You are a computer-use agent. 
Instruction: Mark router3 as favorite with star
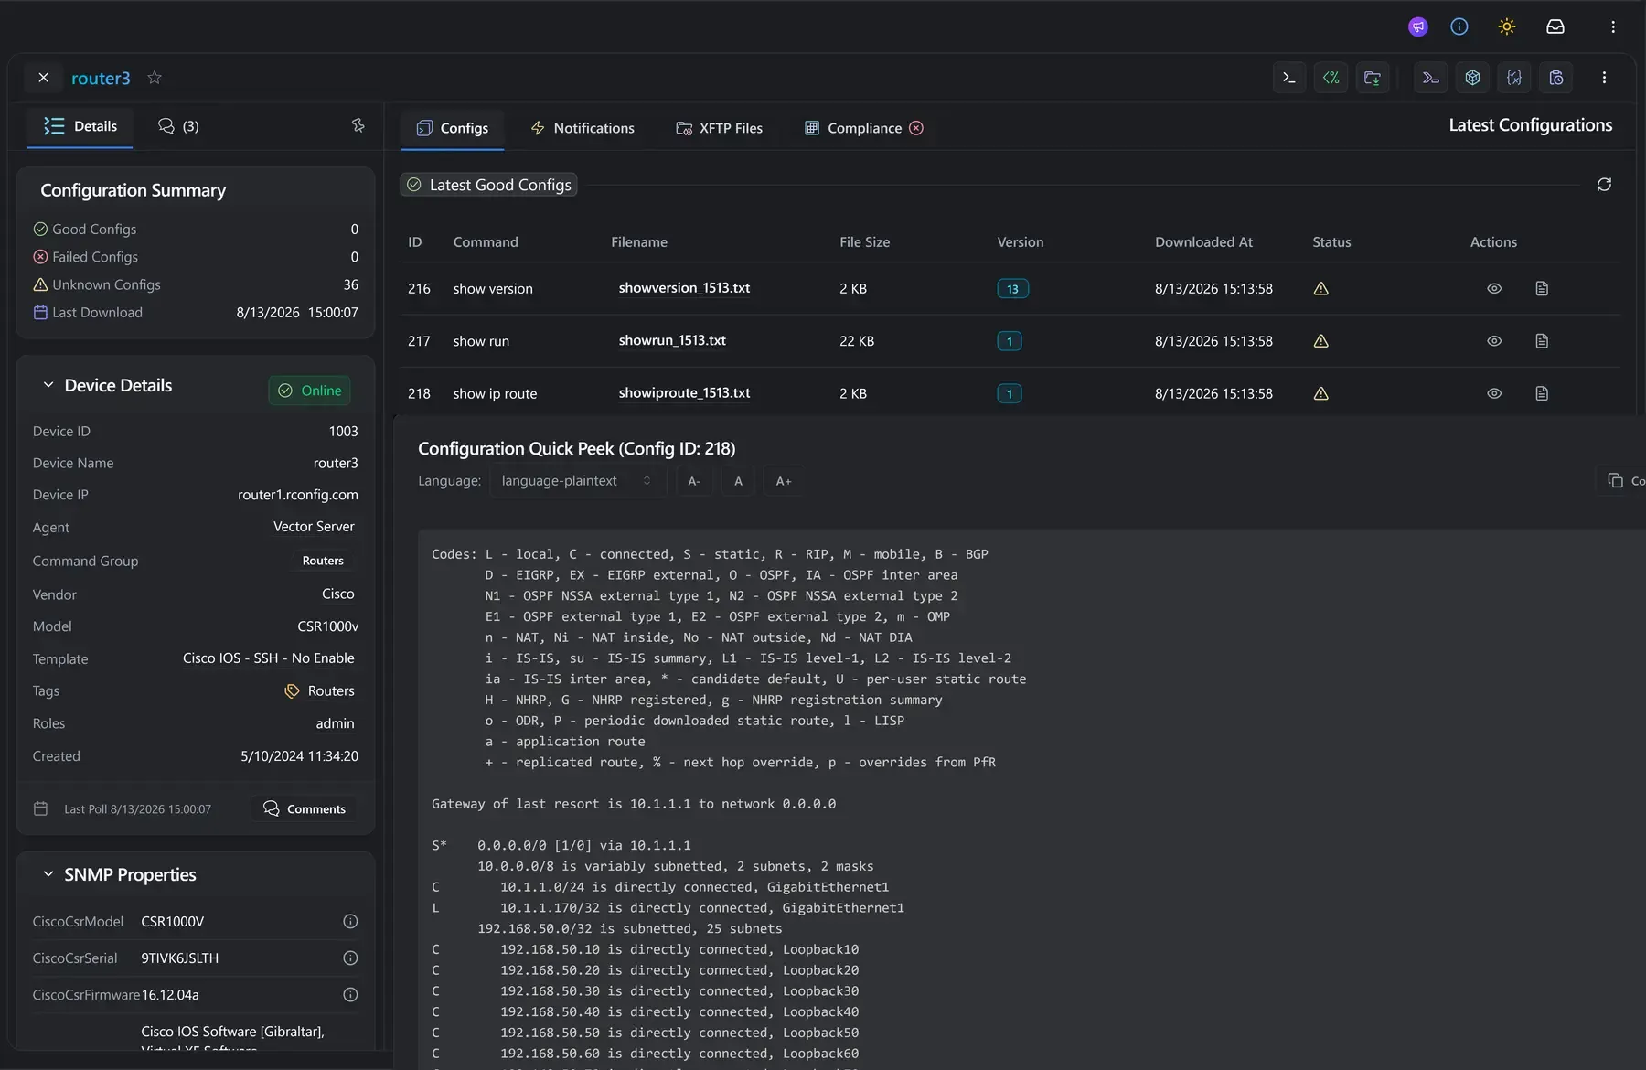155,78
